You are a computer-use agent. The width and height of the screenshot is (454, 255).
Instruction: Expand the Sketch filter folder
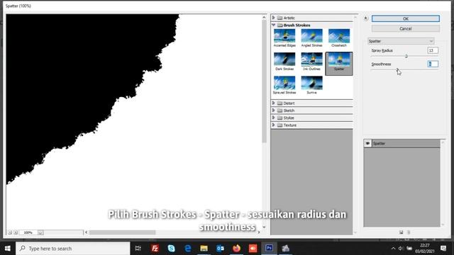[273, 110]
